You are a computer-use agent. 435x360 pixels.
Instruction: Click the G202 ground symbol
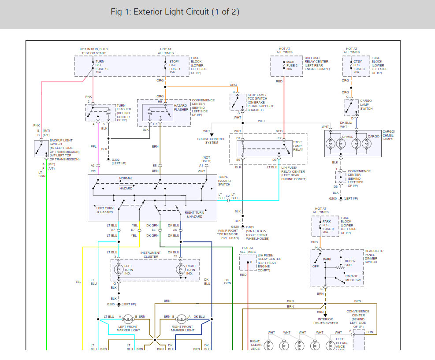click(x=108, y=160)
